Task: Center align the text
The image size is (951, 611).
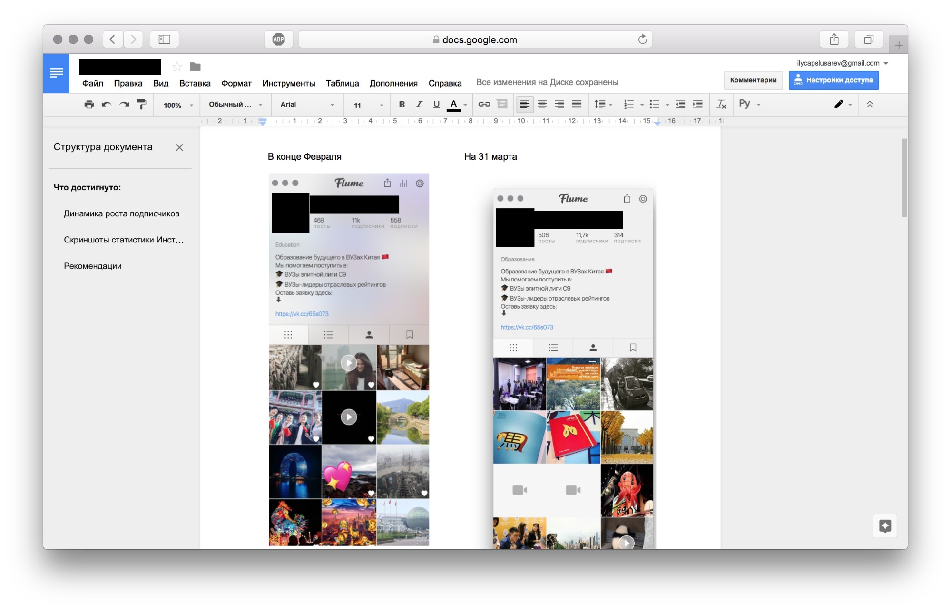Action: [542, 104]
